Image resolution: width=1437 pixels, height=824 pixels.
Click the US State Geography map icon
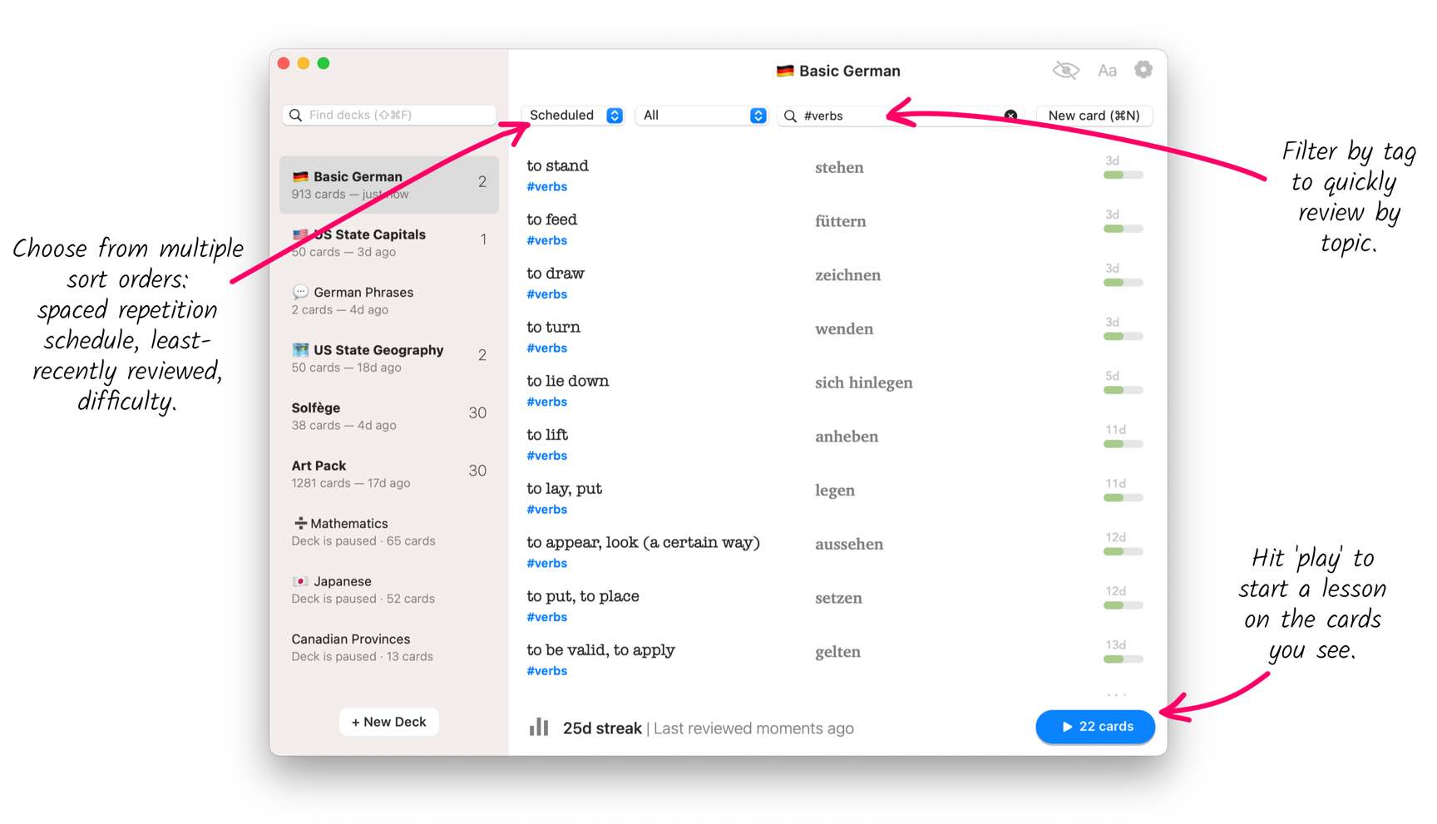(300, 350)
